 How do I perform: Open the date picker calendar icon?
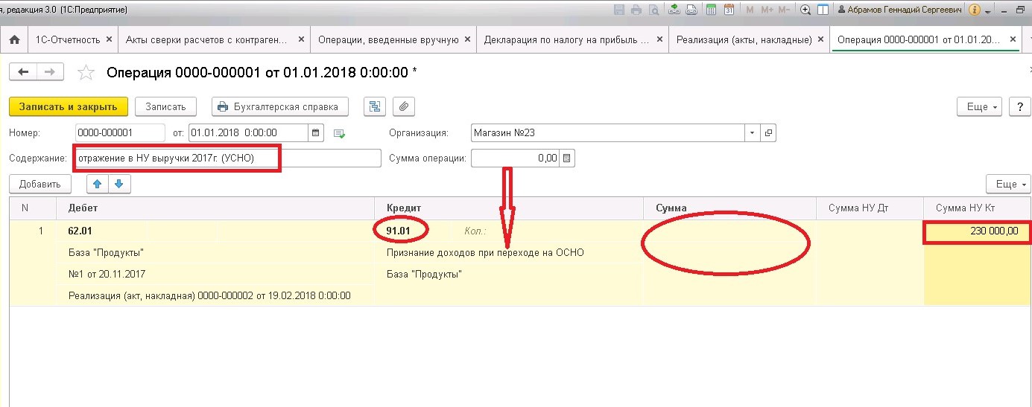(x=316, y=133)
